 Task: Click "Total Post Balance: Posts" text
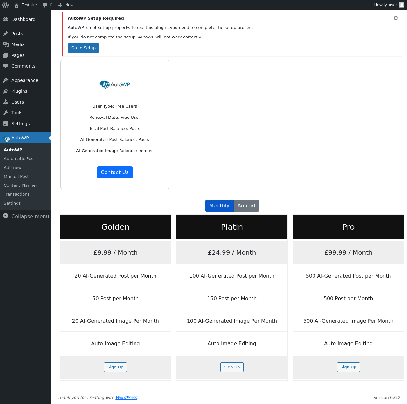tap(115, 129)
